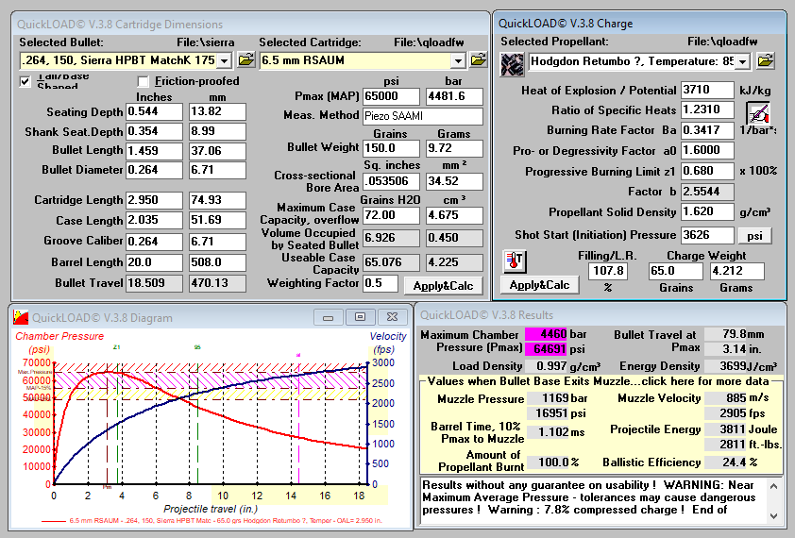Viewport: 795px width, 538px height.
Task: Click icon beside Ratio of Specific Heats
Action: pyautogui.click(x=758, y=113)
